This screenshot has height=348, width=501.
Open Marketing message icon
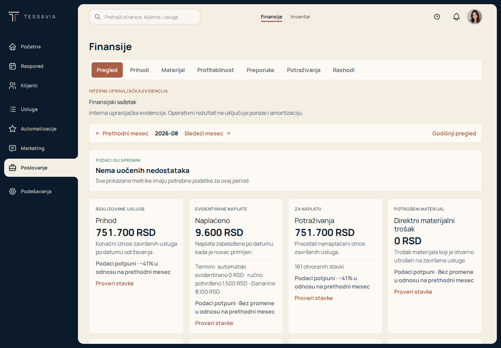13,148
